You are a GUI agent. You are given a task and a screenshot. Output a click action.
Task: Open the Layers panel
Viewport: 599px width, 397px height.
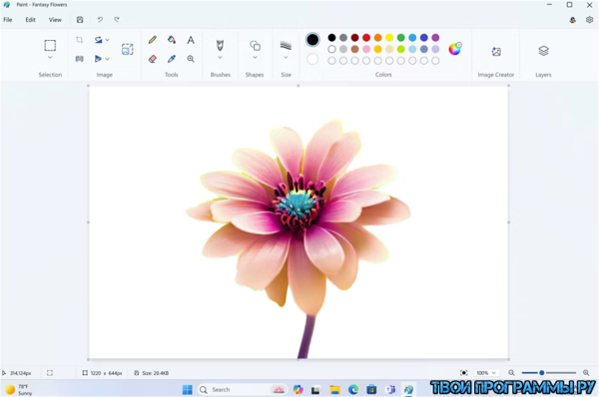[x=544, y=51]
